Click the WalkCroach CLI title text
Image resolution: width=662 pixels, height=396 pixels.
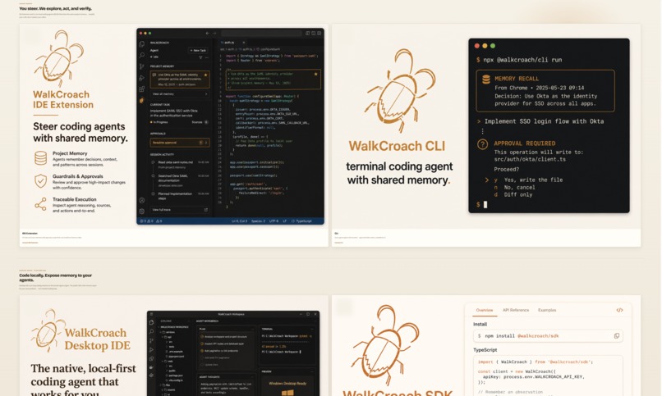coord(397,146)
